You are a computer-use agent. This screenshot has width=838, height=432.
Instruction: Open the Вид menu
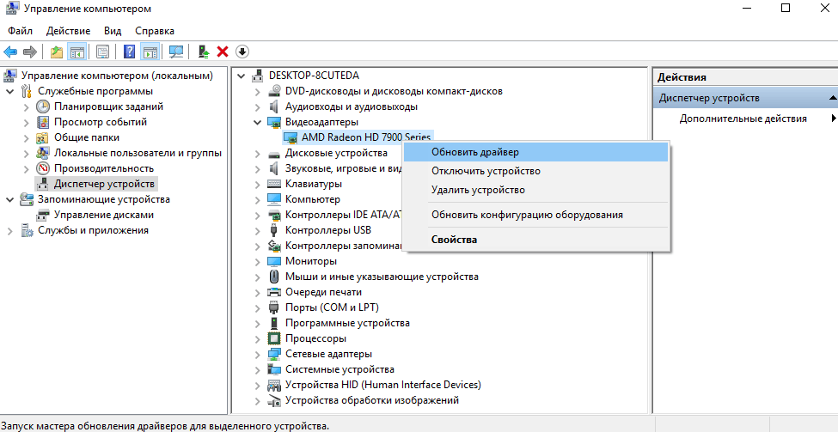(113, 31)
